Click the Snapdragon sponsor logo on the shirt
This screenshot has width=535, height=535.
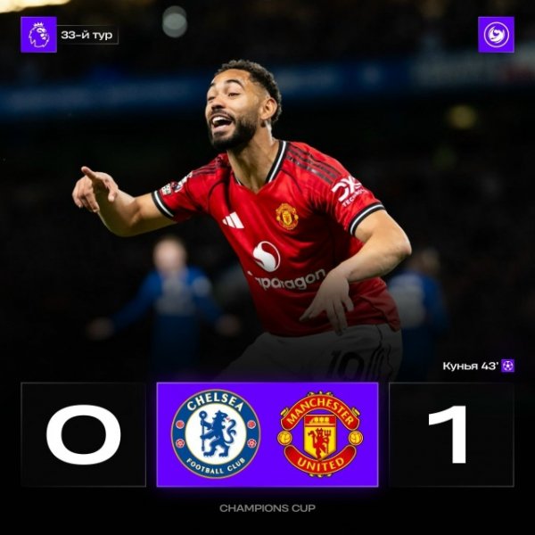click(x=286, y=267)
